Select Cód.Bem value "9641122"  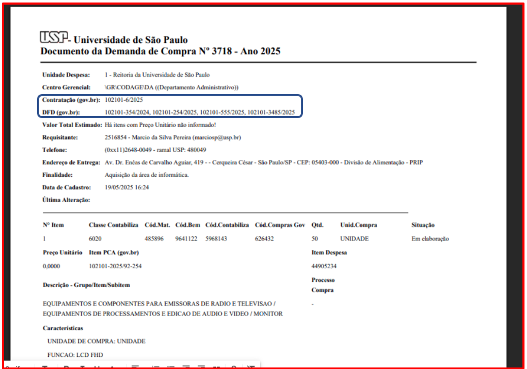[x=186, y=239]
